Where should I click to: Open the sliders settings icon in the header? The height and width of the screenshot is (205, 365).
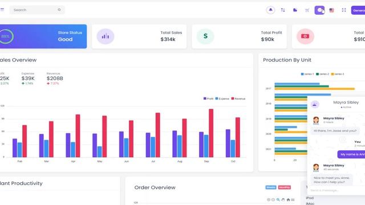[283, 10]
